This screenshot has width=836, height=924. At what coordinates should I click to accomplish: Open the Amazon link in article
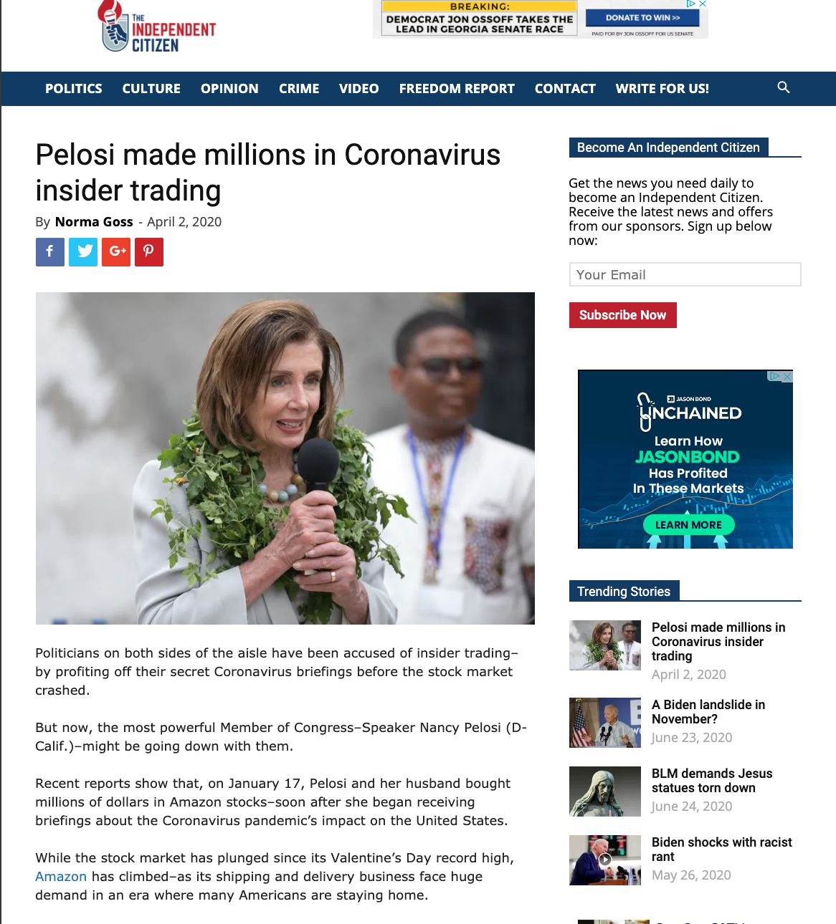point(61,877)
